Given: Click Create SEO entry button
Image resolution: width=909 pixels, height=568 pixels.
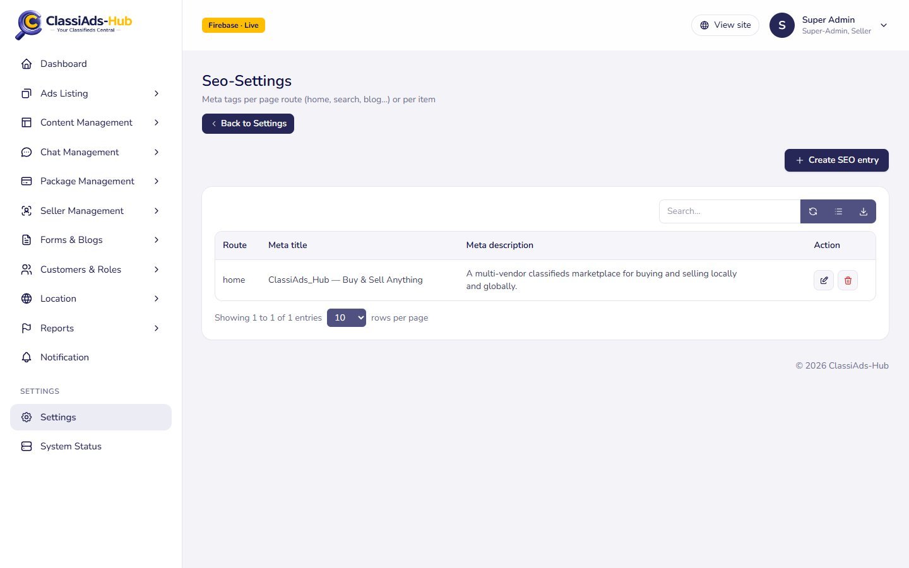Looking at the screenshot, I should pyautogui.click(x=836, y=160).
